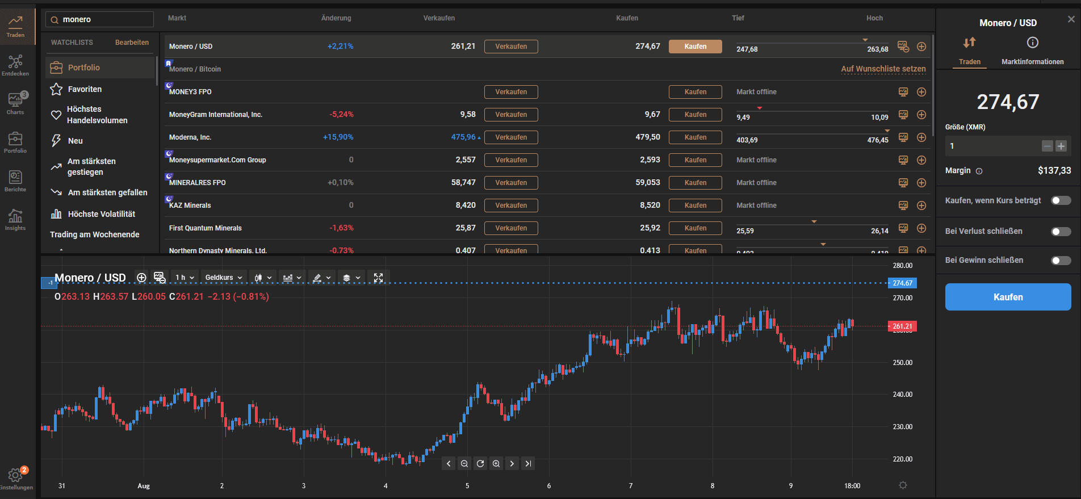Click the search magnifier icon
Screen dimensions: 1081x499
(55, 20)
